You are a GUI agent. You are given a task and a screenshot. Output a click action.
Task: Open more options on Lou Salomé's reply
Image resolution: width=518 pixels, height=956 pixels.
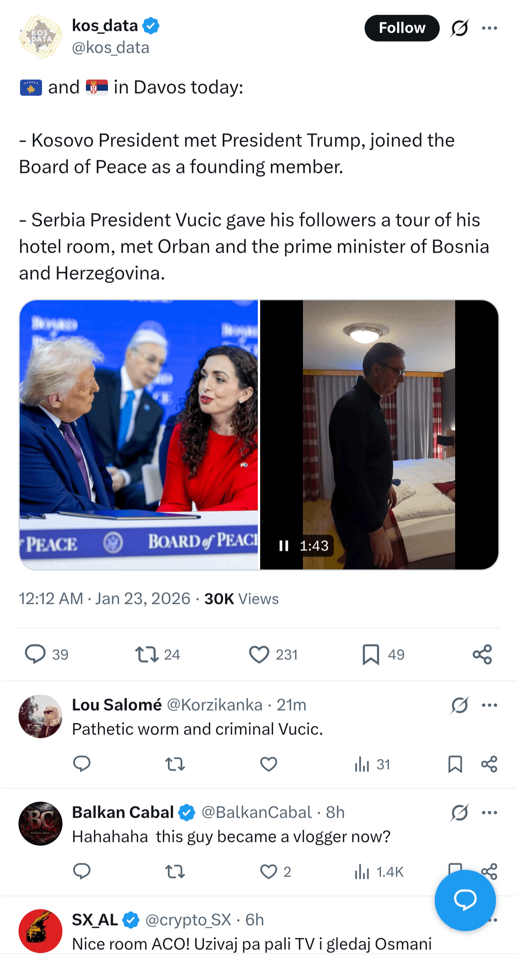pyautogui.click(x=489, y=705)
